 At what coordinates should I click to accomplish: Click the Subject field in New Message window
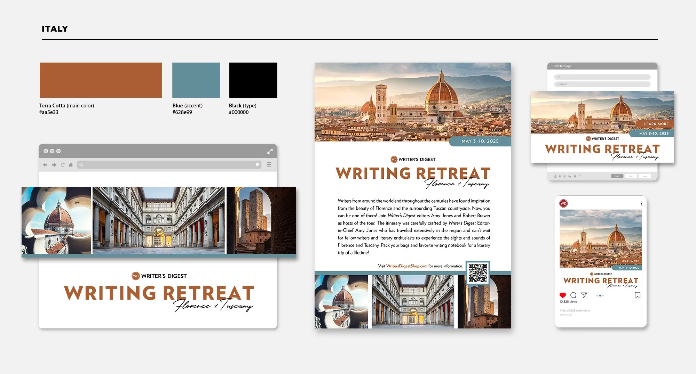tap(602, 84)
